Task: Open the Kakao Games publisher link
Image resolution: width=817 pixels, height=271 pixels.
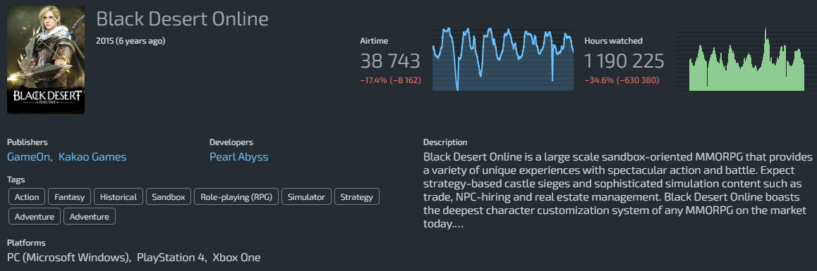Action: (x=92, y=156)
